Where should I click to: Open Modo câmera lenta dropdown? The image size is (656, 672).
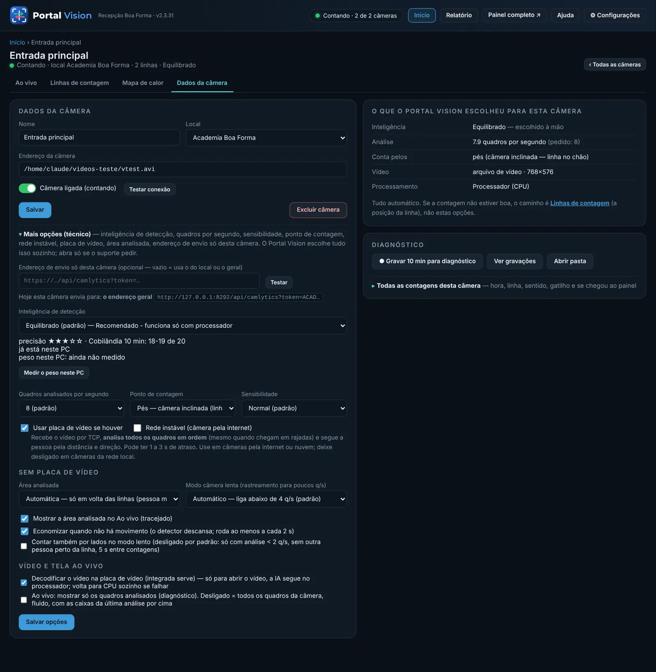(x=266, y=499)
